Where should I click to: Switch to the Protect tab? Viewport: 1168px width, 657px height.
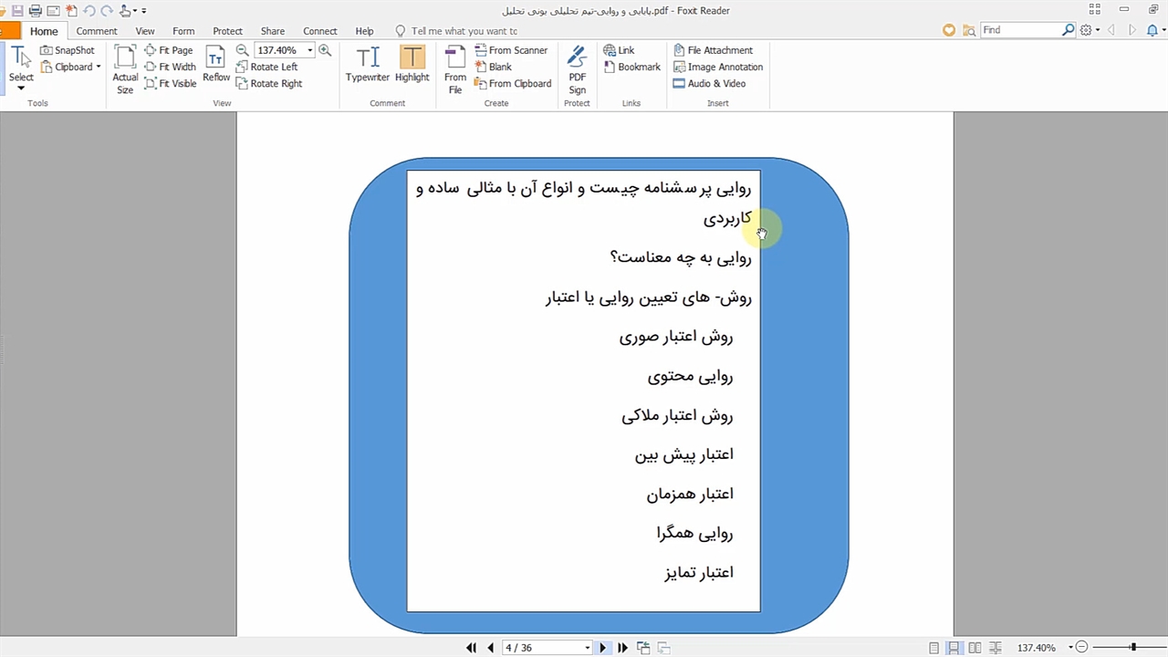pos(227,31)
